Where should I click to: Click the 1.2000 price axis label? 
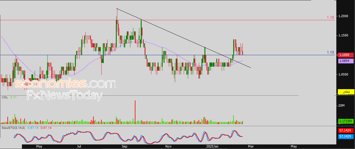343,16
